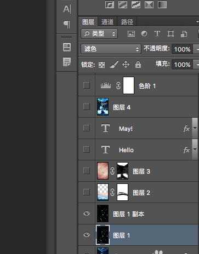Open the 滤色 blend mode dropdown

(x=111, y=49)
